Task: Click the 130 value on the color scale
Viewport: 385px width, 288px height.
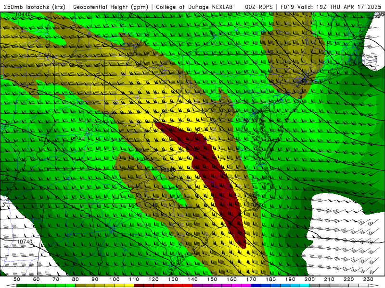Action: [x=173, y=279]
